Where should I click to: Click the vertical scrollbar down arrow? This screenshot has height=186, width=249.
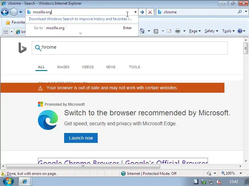246,161
